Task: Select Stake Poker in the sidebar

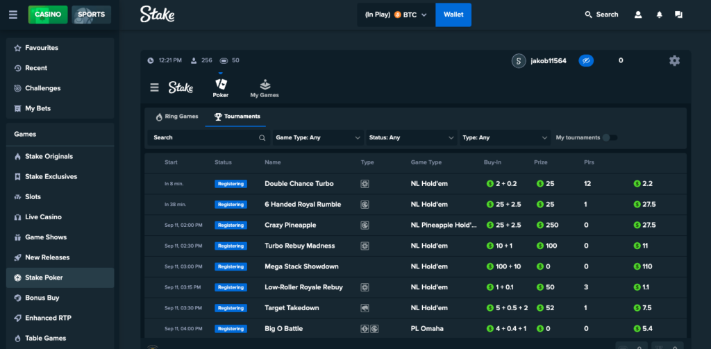Action: (60, 278)
